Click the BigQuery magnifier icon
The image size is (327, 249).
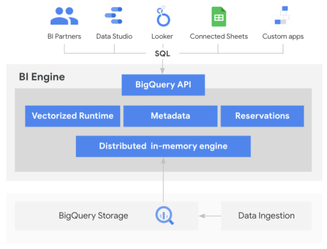point(164,215)
